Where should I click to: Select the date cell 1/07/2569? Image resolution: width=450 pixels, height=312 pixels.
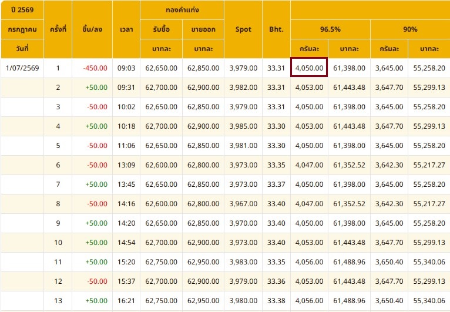[x=22, y=68]
